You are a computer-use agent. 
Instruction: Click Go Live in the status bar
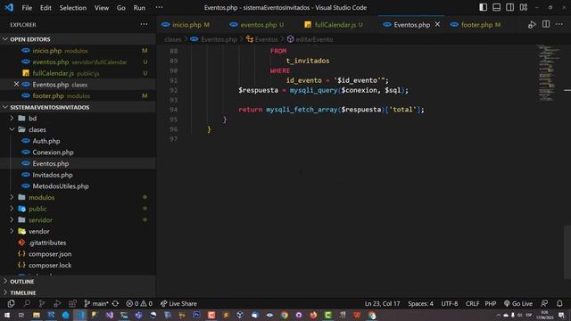(518, 303)
